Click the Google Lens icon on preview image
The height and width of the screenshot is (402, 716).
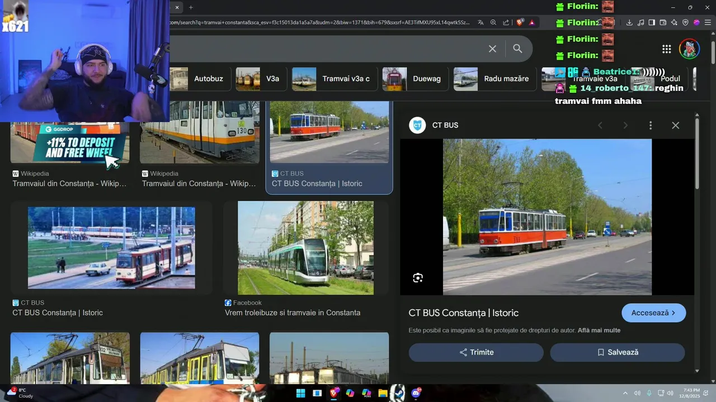coord(418,278)
